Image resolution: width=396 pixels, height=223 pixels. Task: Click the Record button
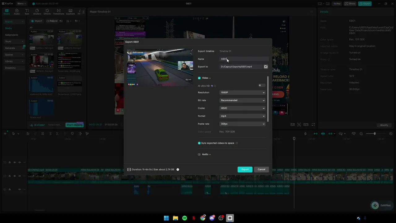click(52, 21)
